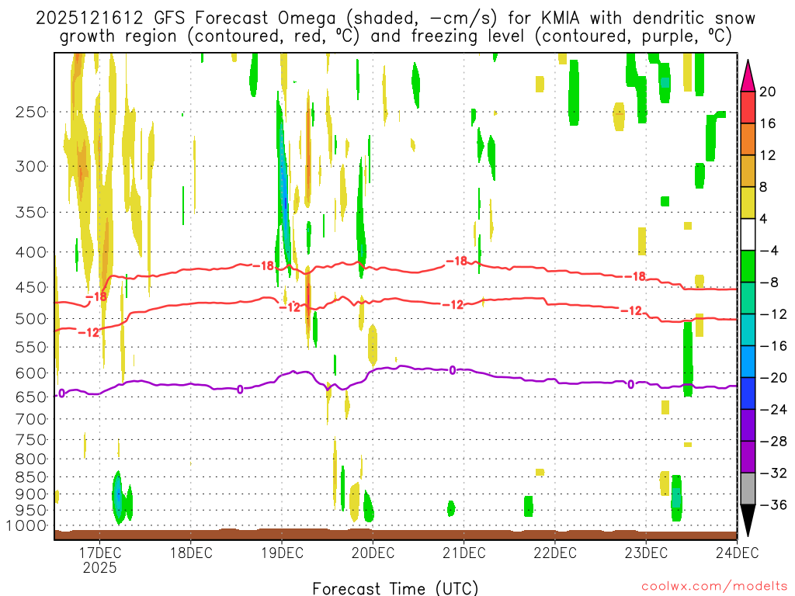Click the -18 contour label near 19DEC
The width and height of the screenshot is (795, 596).
click(x=263, y=265)
